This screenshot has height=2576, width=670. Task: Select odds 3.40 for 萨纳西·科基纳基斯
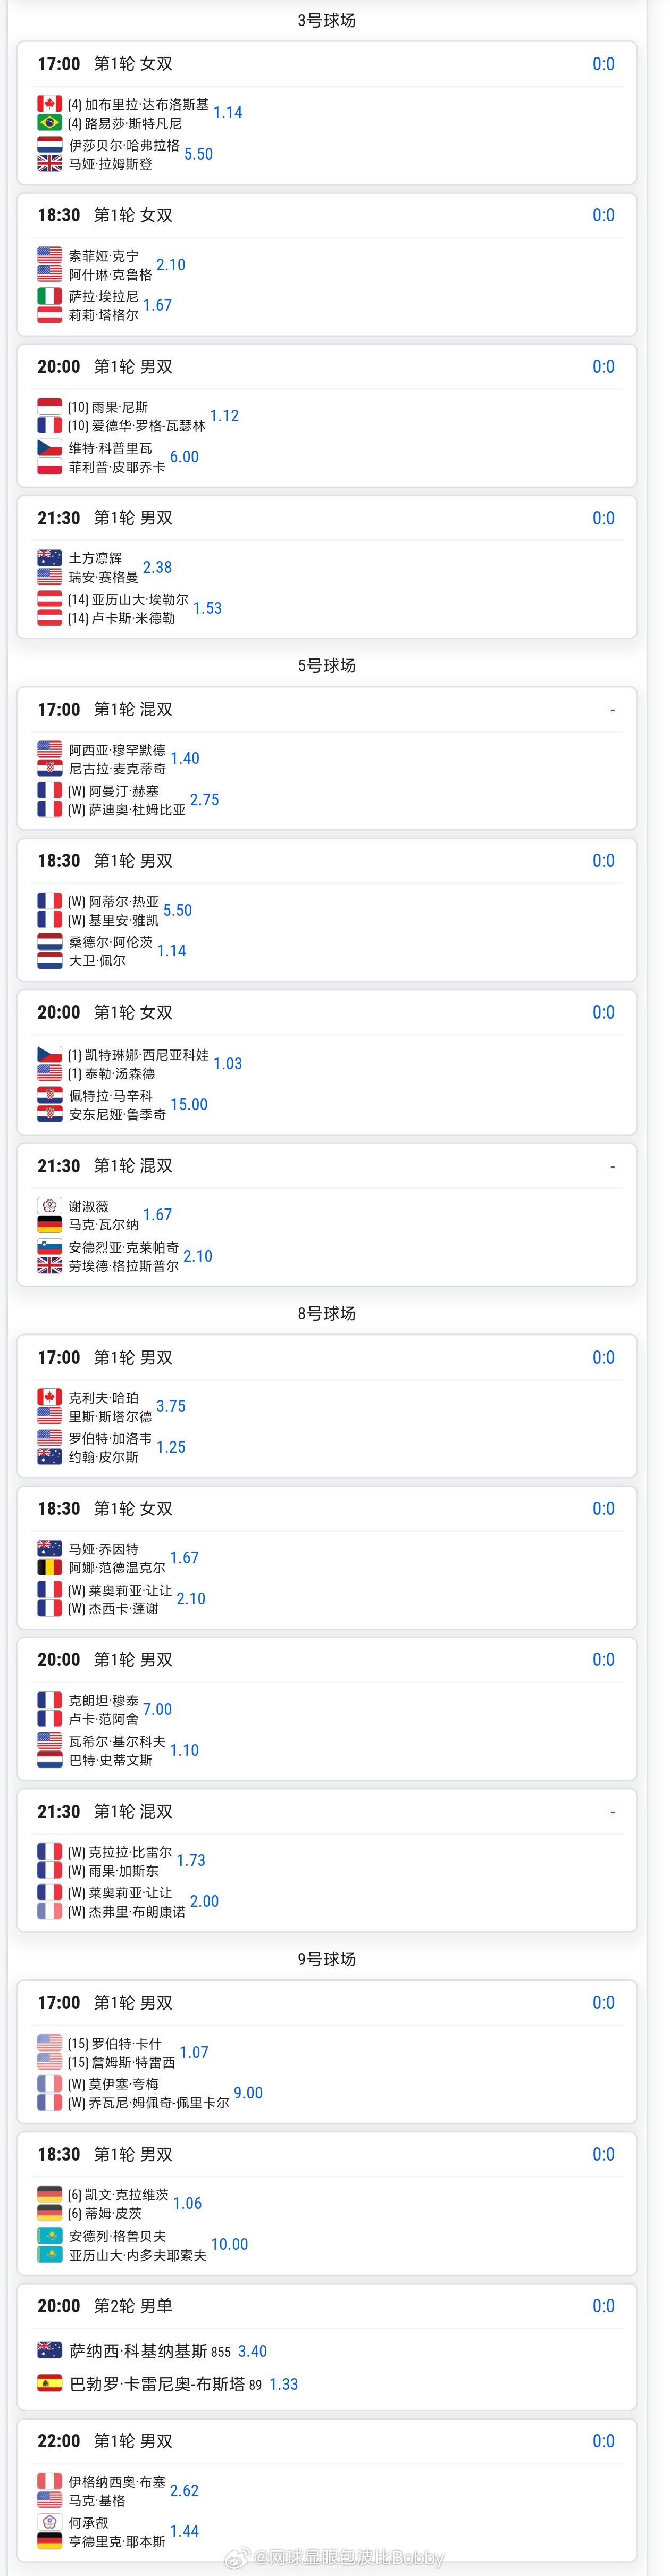252,2351
